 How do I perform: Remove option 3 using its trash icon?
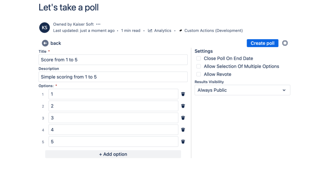(x=183, y=118)
